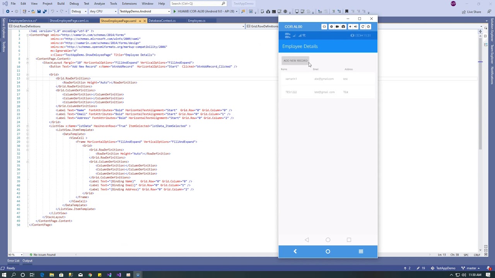Switch to the Employee.cs tab
495x278 pixels.
coord(196,20)
